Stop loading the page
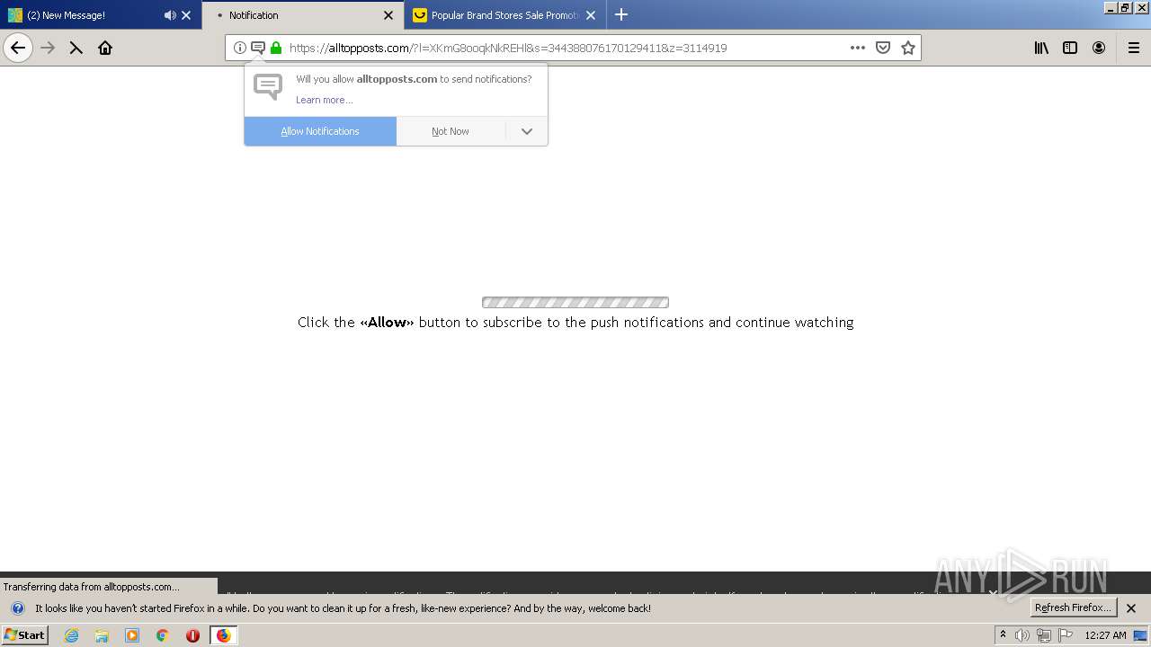Image resolution: width=1151 pixels, height=647 pixels. click(76, 48)
